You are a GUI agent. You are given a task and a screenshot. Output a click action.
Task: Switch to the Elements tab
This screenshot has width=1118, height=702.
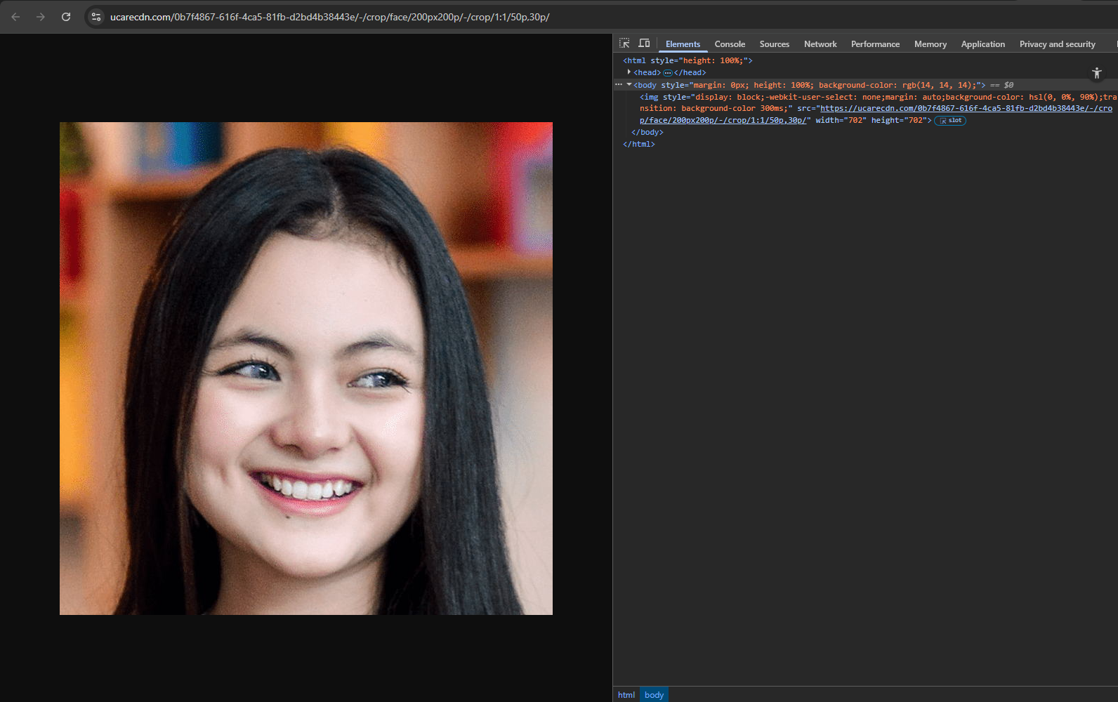click(x=683, y=44)
